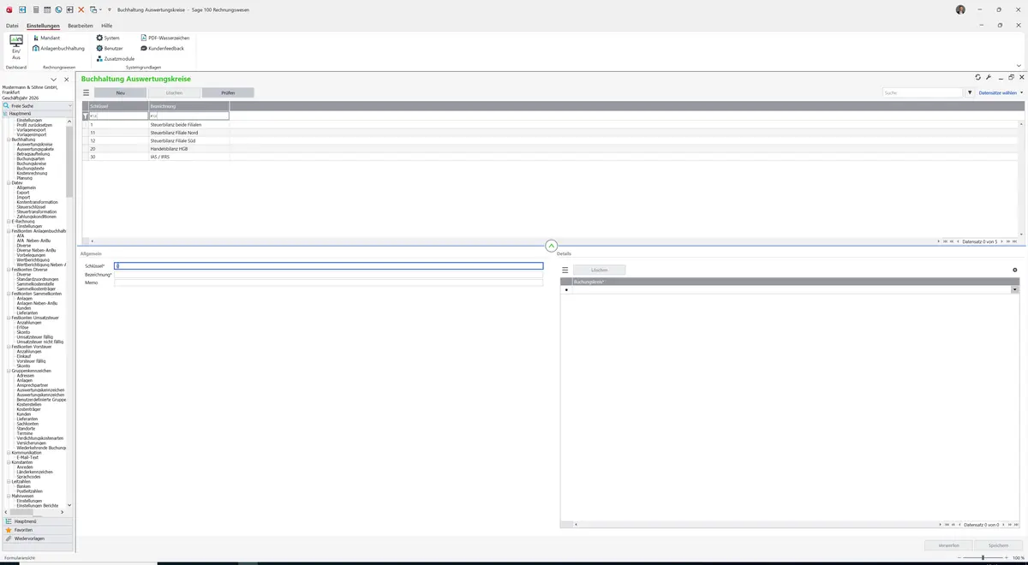This screenshot has width=1028, height=565.
Task: Open the Hilfe menu
Action: (107, 26)
